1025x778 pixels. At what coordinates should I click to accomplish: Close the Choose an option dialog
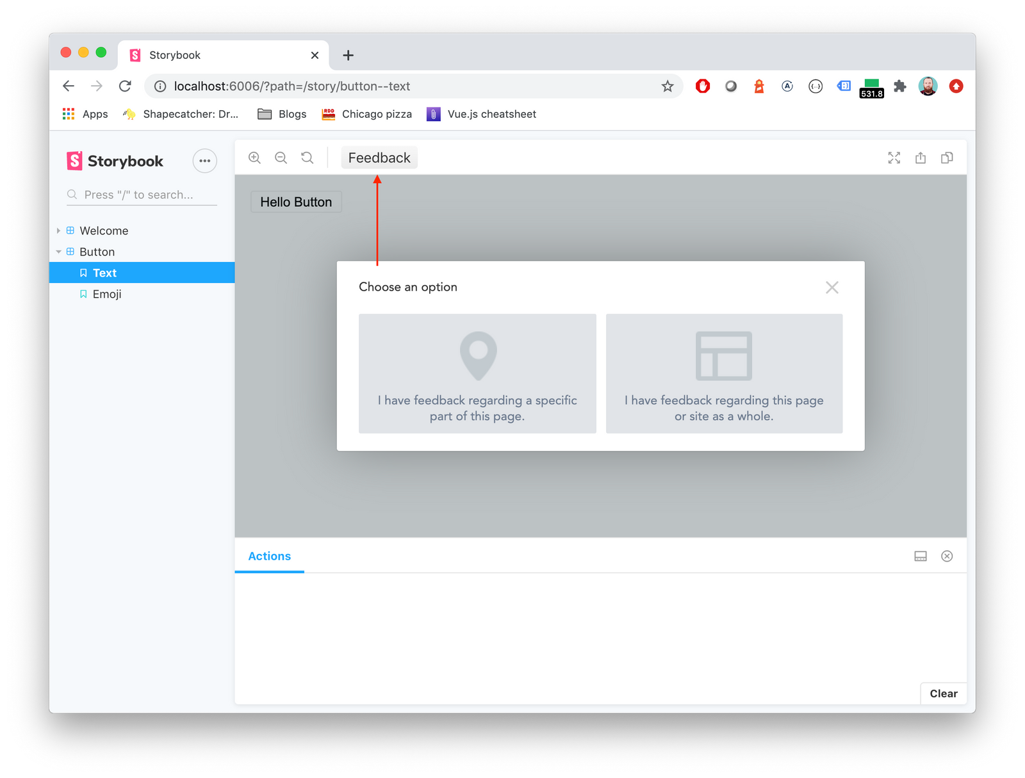click(832, 288)
